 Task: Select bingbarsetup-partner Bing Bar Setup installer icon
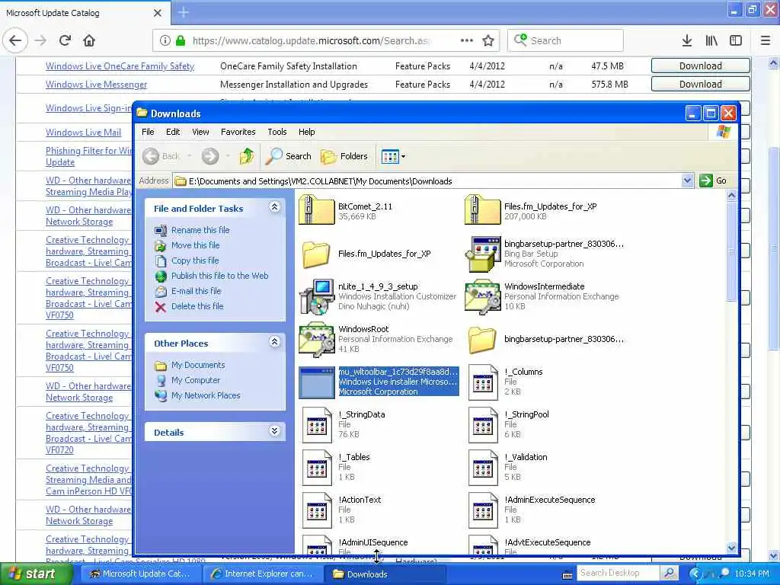(x=482, y=254)
